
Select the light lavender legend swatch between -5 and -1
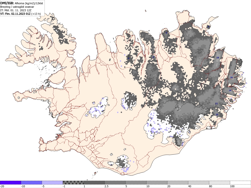52,182
